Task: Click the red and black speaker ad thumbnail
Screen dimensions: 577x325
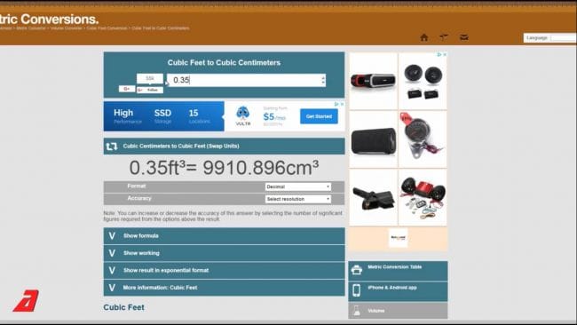Action: click(x=373, y=81)
